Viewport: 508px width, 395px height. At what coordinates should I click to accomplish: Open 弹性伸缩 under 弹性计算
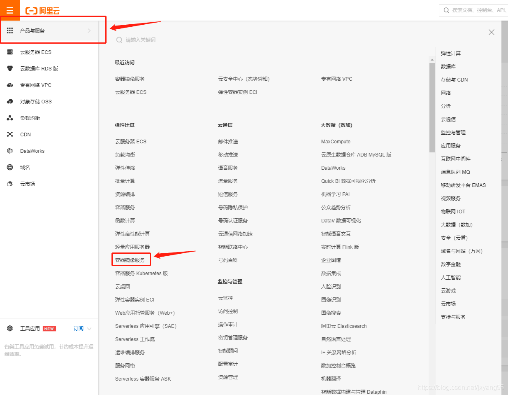click(125, 168)
